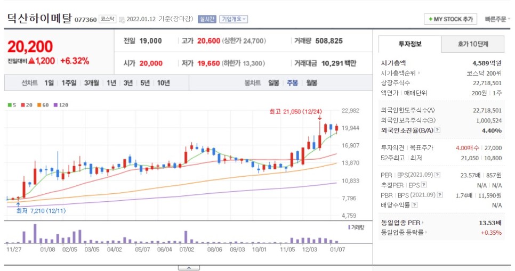This screenshot has height=271, width=515.
Task: Click 외국인보유주식수 value 1,000,524
Action: [x=489, y=120]
